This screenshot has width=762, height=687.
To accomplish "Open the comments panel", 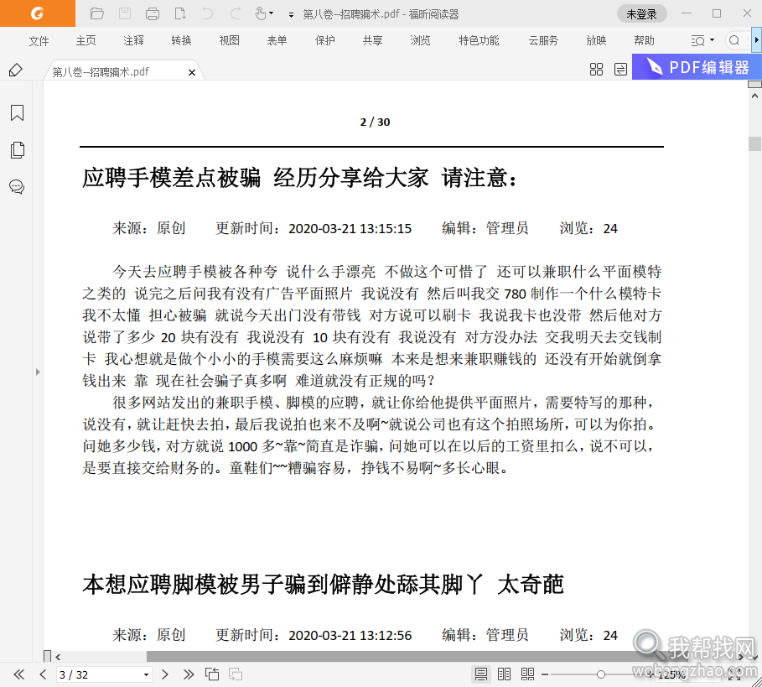I will click(x=17, y=187).
